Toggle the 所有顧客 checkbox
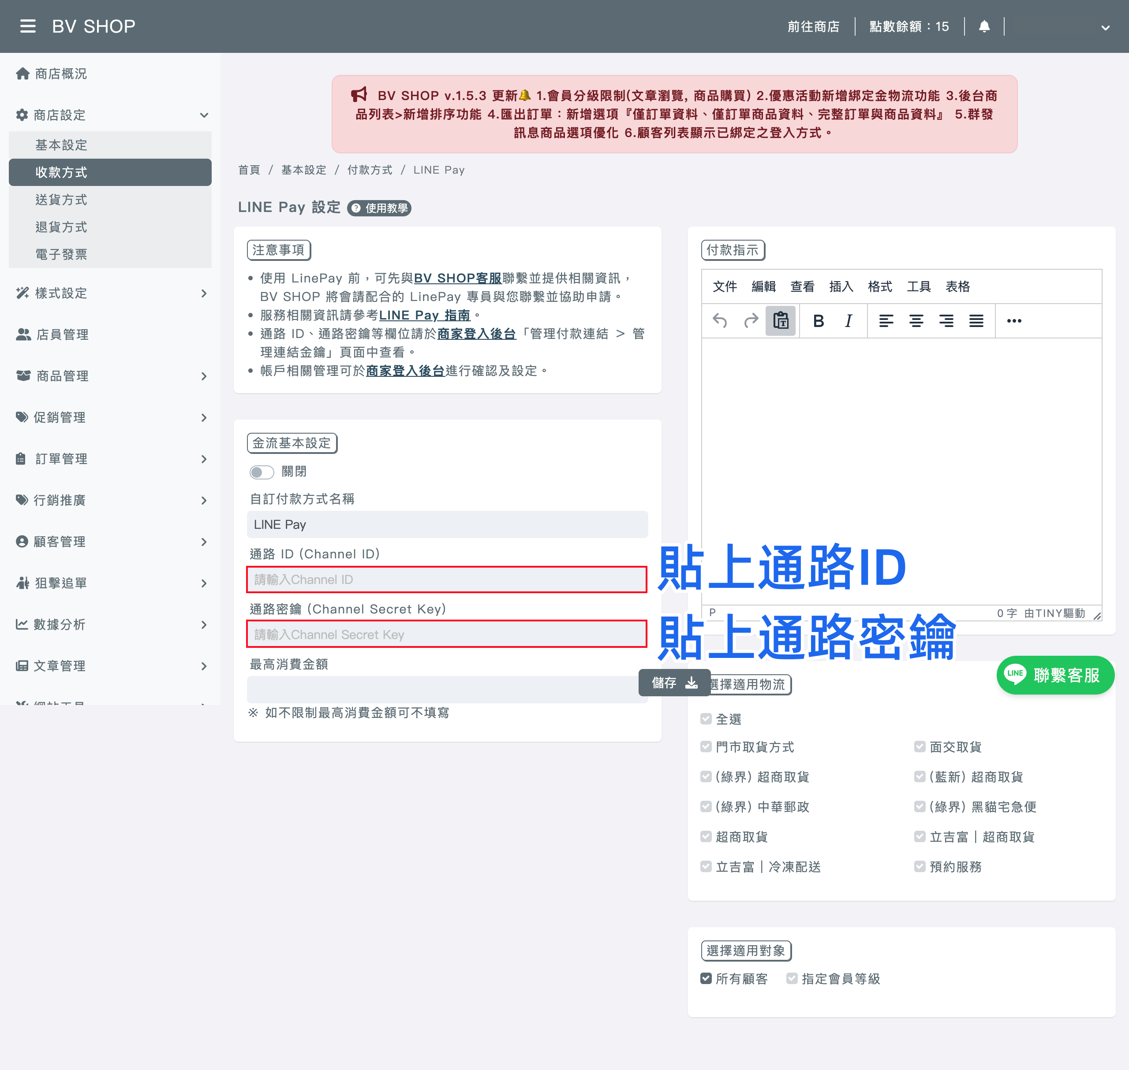Viewport: 1129px width, 1070px height. pyautogui.click(x=706, y=979)
